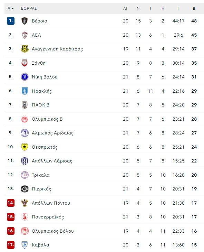Select the Απόλλων Πόντου eagle emblem
Image resolution: width=204 pixels, height=252 pixels.
pos(25,203)
